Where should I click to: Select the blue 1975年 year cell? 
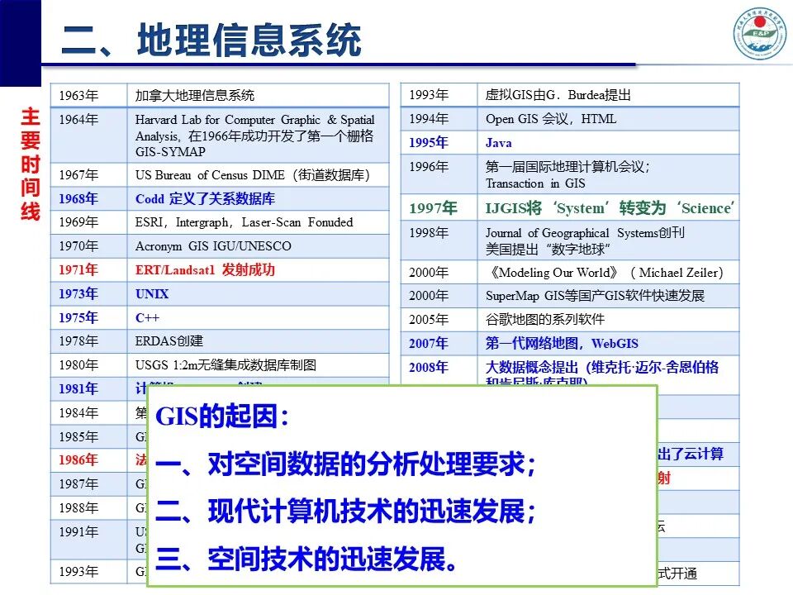pyautogui.click(x=88, y=317)
